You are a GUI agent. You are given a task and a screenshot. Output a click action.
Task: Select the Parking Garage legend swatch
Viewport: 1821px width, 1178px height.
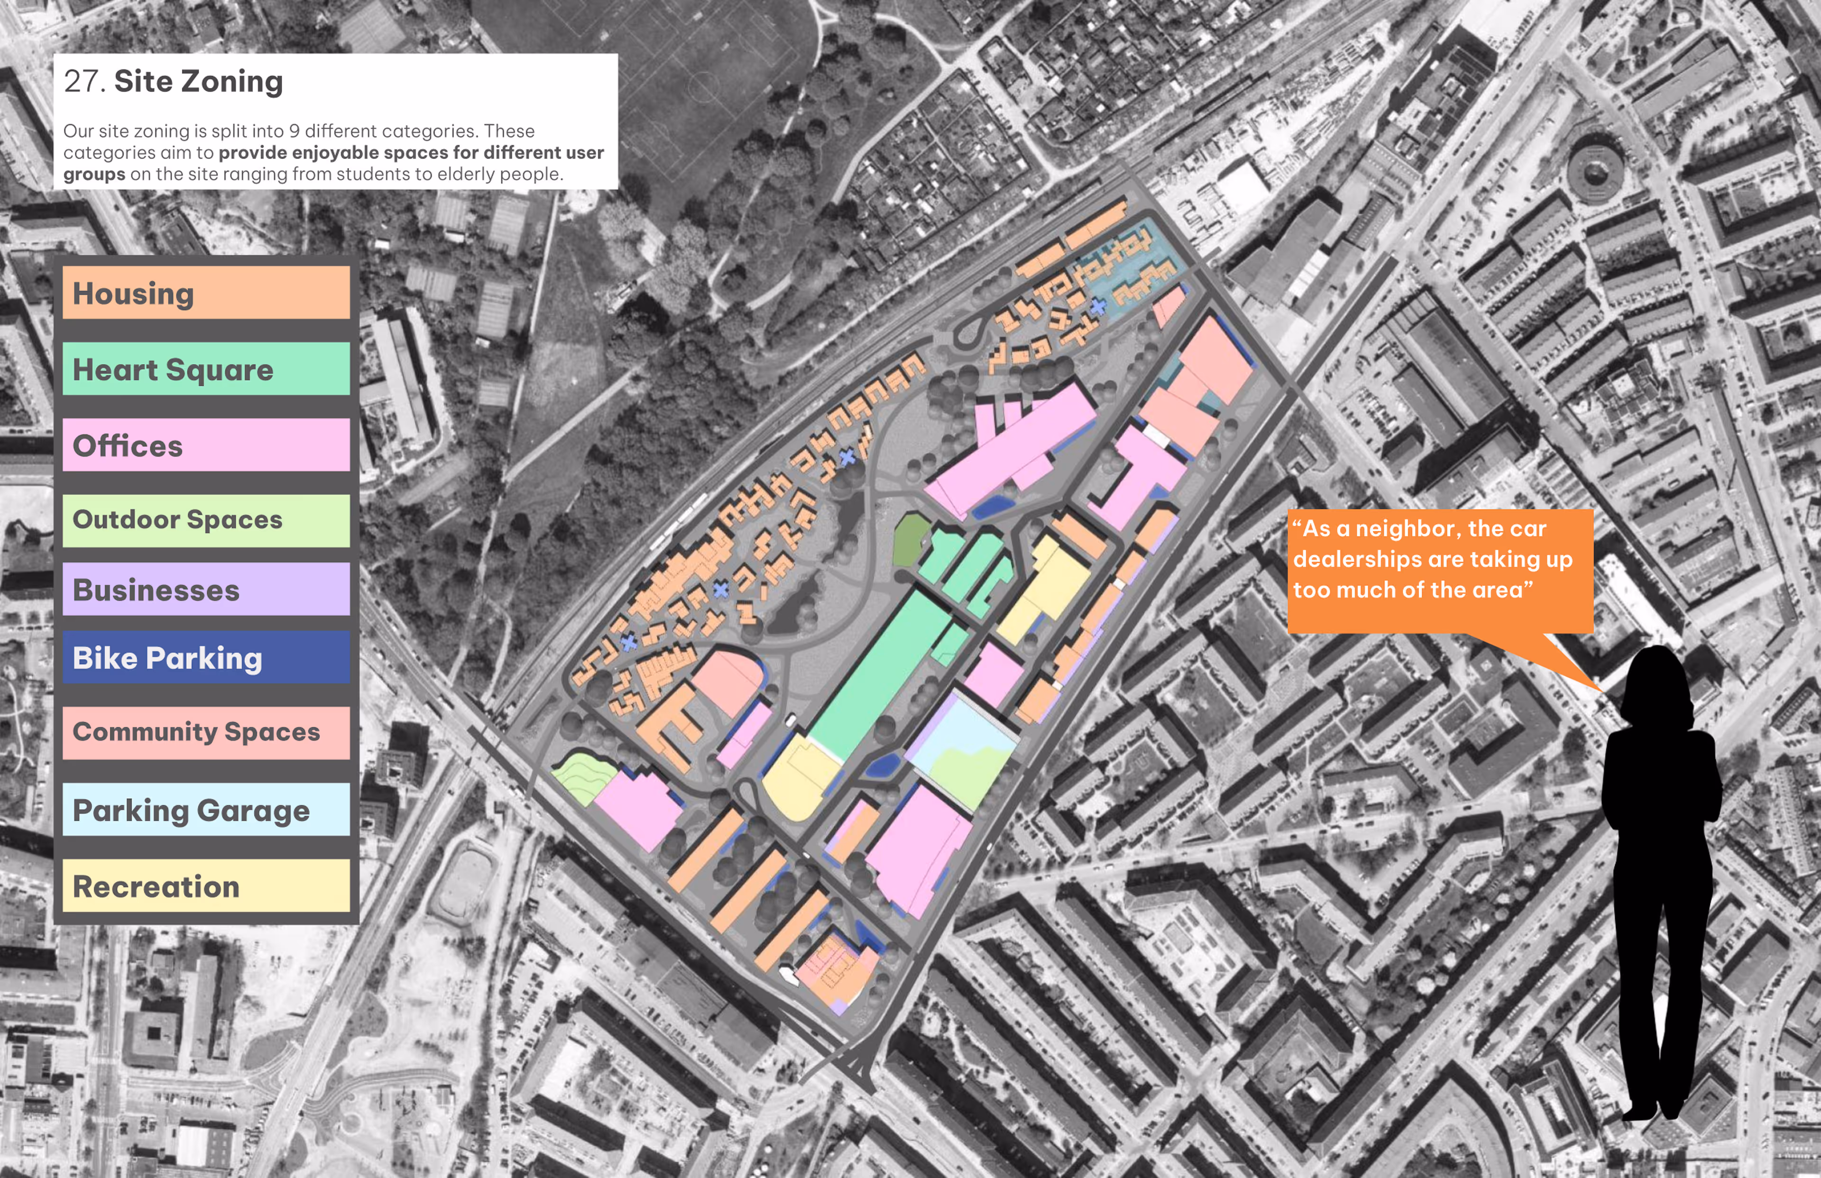coord(206,810)
